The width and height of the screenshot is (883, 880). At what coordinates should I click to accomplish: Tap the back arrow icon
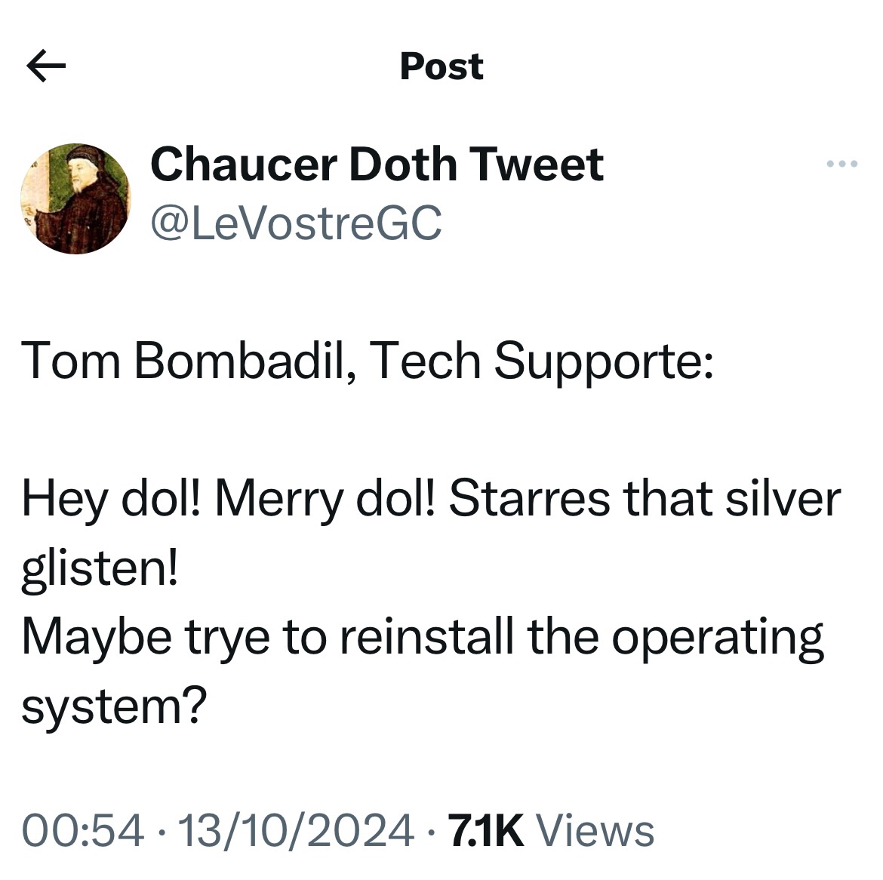point(46,66)
